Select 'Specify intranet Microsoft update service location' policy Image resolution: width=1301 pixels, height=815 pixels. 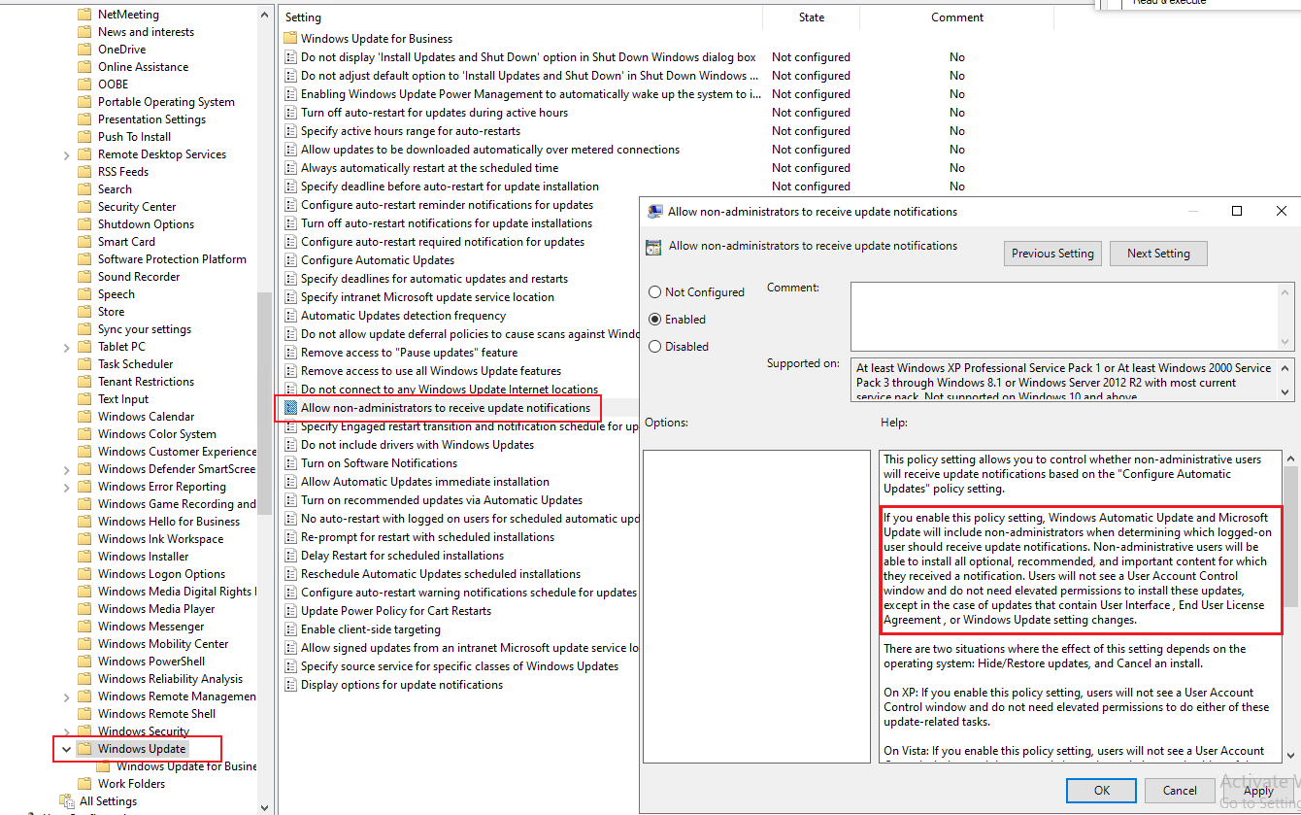tap(427, 297)
